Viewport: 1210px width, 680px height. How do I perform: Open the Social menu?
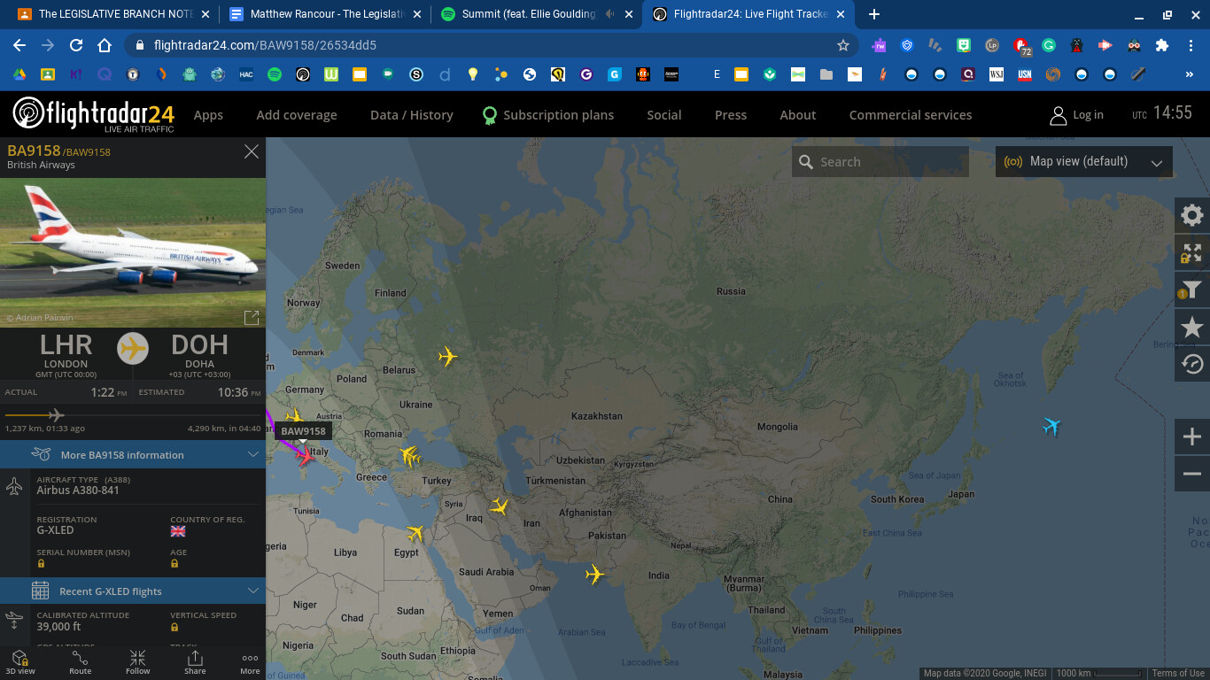click(664, 115)
